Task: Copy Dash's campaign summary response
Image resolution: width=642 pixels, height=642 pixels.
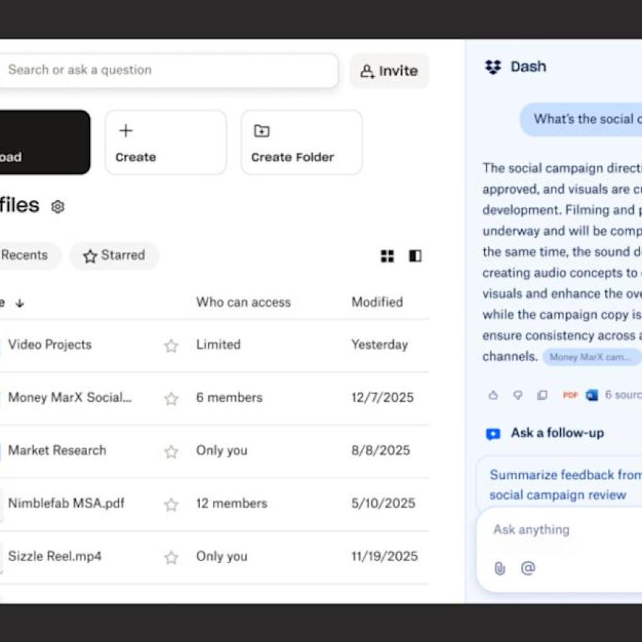Action: tap(543, 395)
